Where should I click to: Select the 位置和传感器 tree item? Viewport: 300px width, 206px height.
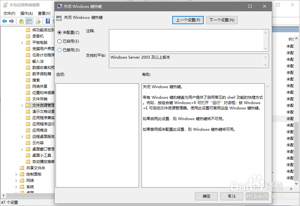tap(40, 93)
